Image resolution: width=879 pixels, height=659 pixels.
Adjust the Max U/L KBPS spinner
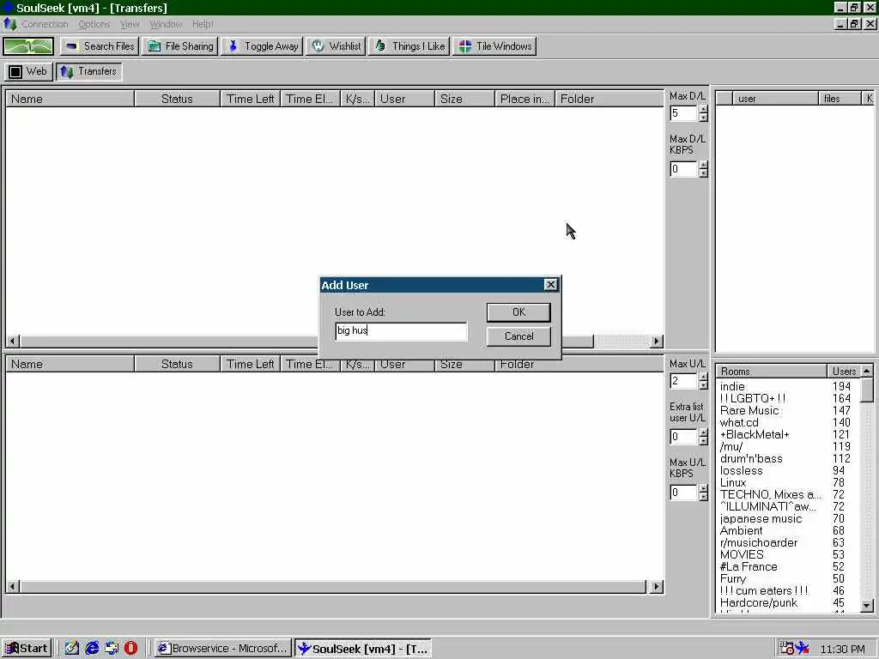click(703, 492)
